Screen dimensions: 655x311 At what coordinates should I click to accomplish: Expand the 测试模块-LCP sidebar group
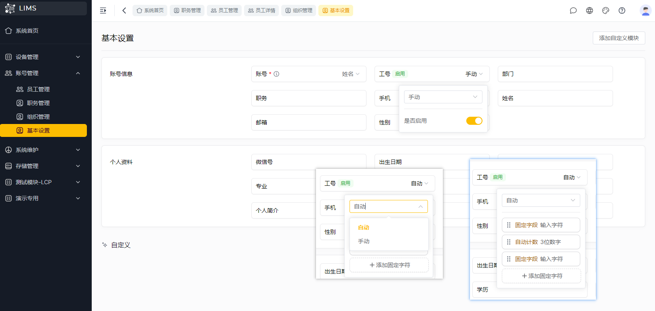pyautogui.click(x=78, y=182)
